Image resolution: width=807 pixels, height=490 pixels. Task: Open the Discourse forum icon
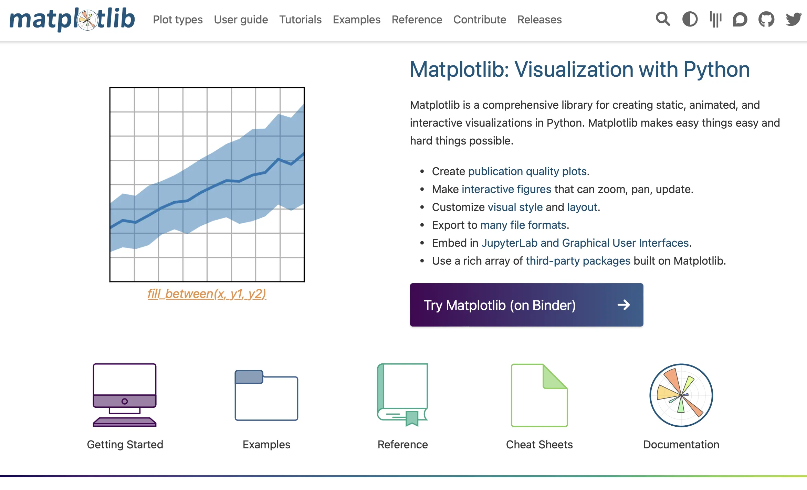click(x=740, y=19)
